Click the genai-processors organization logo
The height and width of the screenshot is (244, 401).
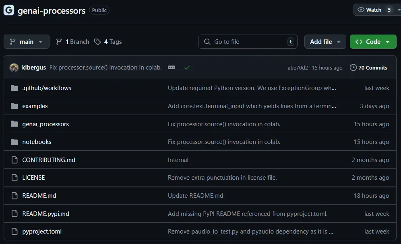[8, 10]
